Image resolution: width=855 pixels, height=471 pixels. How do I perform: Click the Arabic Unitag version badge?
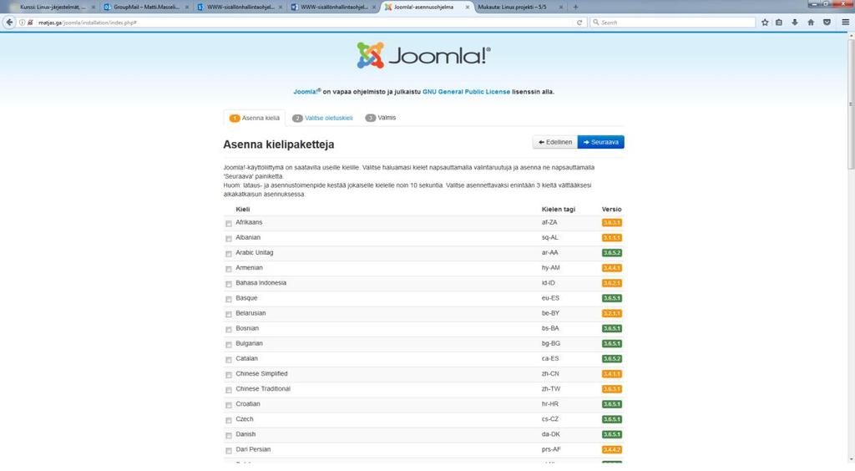612,253
